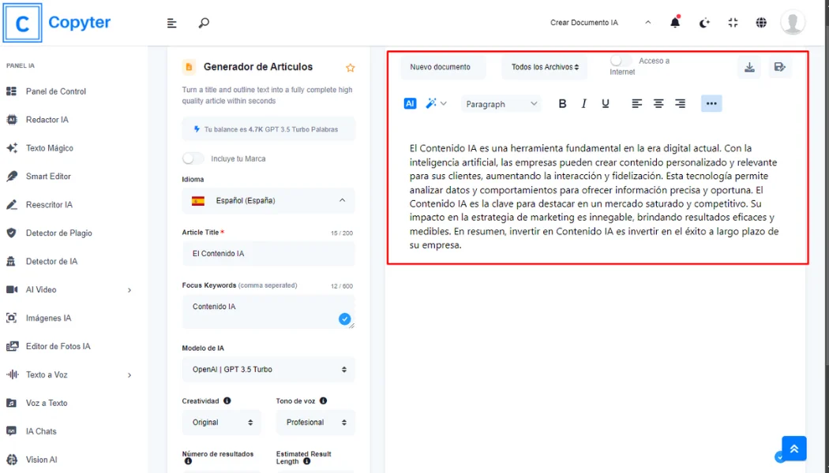Click the Nuevo documento button
The height and width of the screenshot is (473, 829).
[442, 68]
